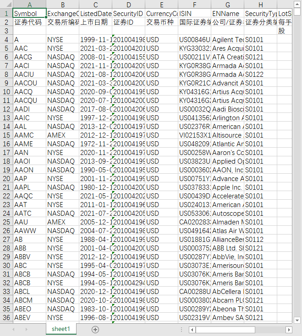The height and width of the screenshot is (336, 302).
Task: Select the cell containing 交易币种
Action: [x=161, y=22]
